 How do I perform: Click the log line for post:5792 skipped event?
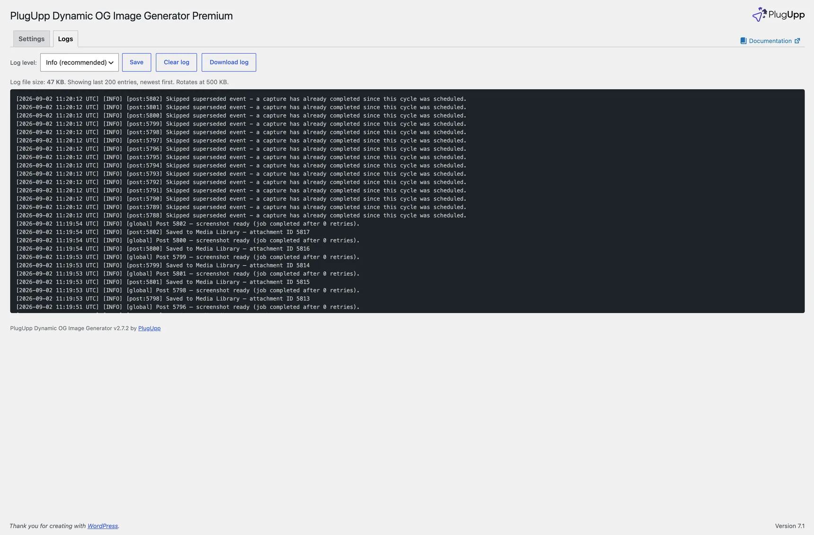tap(241, 182)
